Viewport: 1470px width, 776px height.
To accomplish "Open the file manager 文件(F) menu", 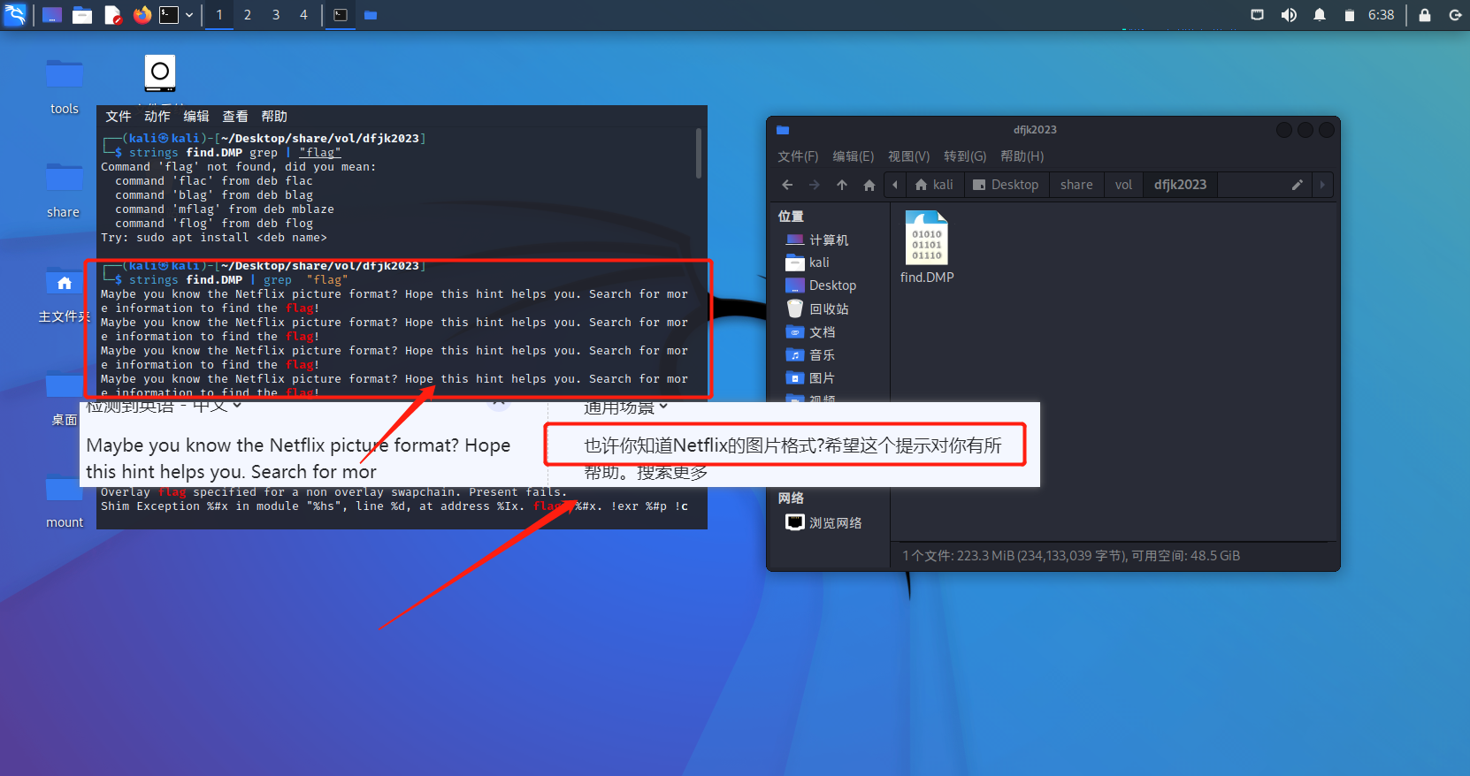I will click(798, 156).
